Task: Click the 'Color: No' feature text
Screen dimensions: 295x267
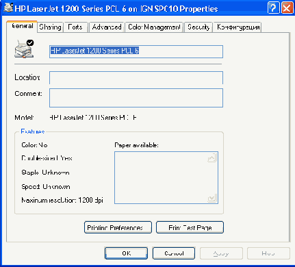Action: pyautogui.click(x=34, y=145)
